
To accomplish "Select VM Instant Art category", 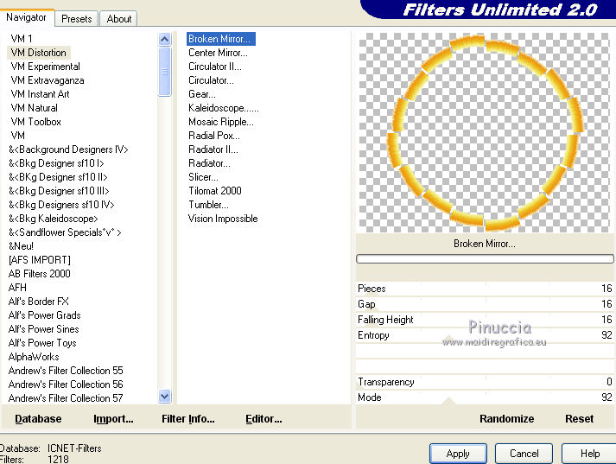I will (x=40, y=94).
